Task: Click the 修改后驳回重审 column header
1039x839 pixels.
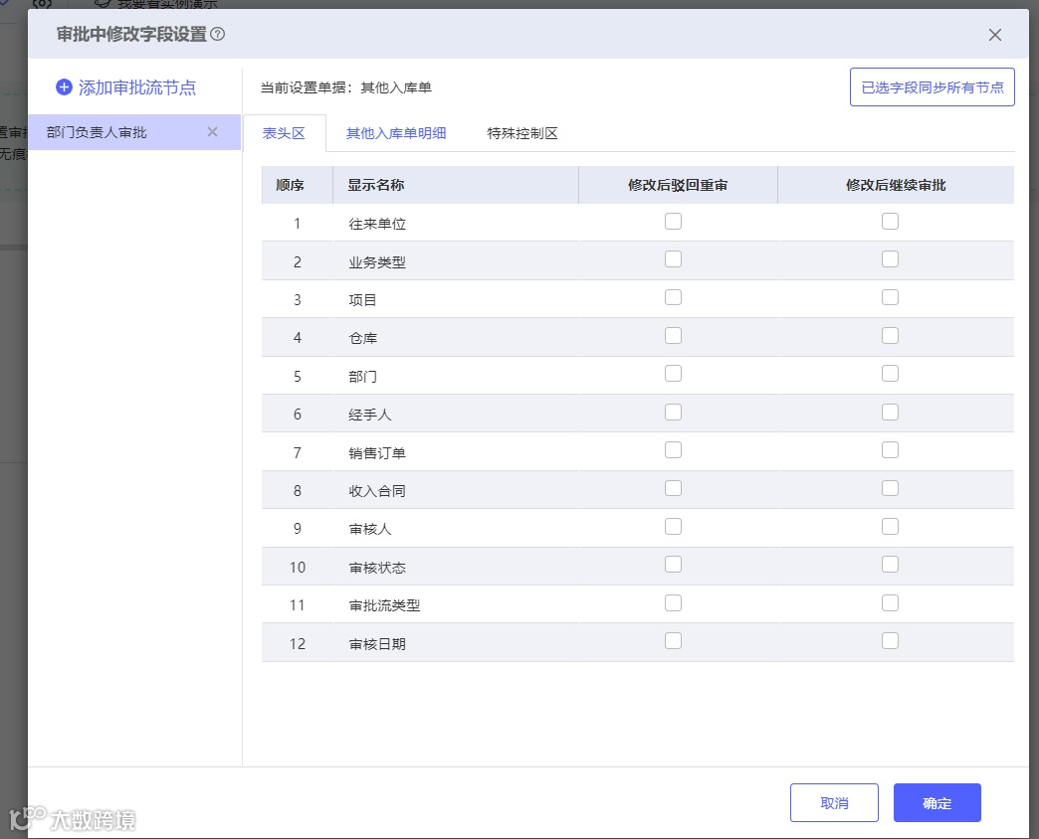Action: (678, 185)
